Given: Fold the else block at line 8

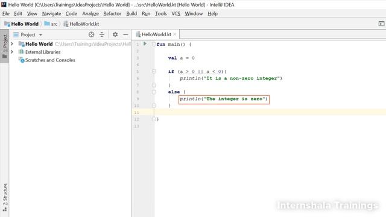Looking at the screenshot, I should [x=154, y=92].
